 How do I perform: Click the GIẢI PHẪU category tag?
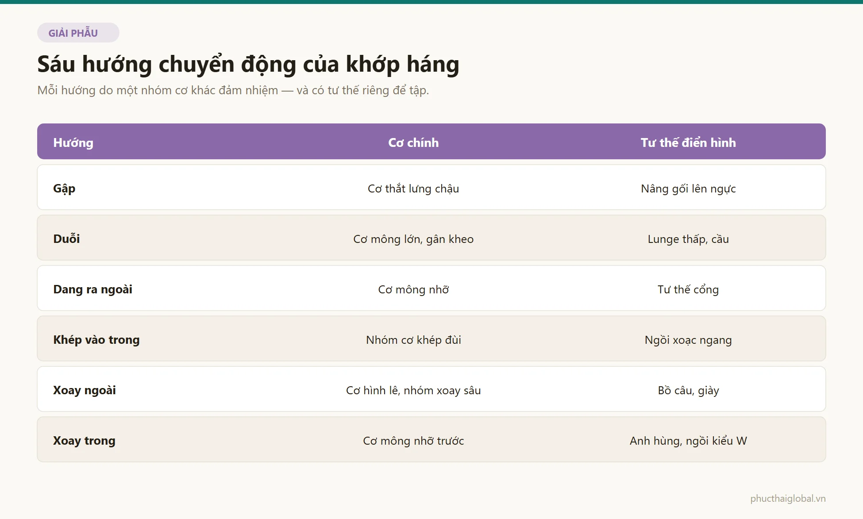click(78, 33)
